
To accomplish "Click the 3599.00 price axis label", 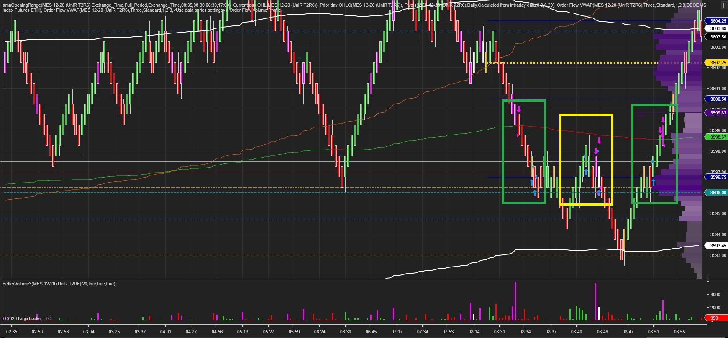I will (x=718, y=130).
